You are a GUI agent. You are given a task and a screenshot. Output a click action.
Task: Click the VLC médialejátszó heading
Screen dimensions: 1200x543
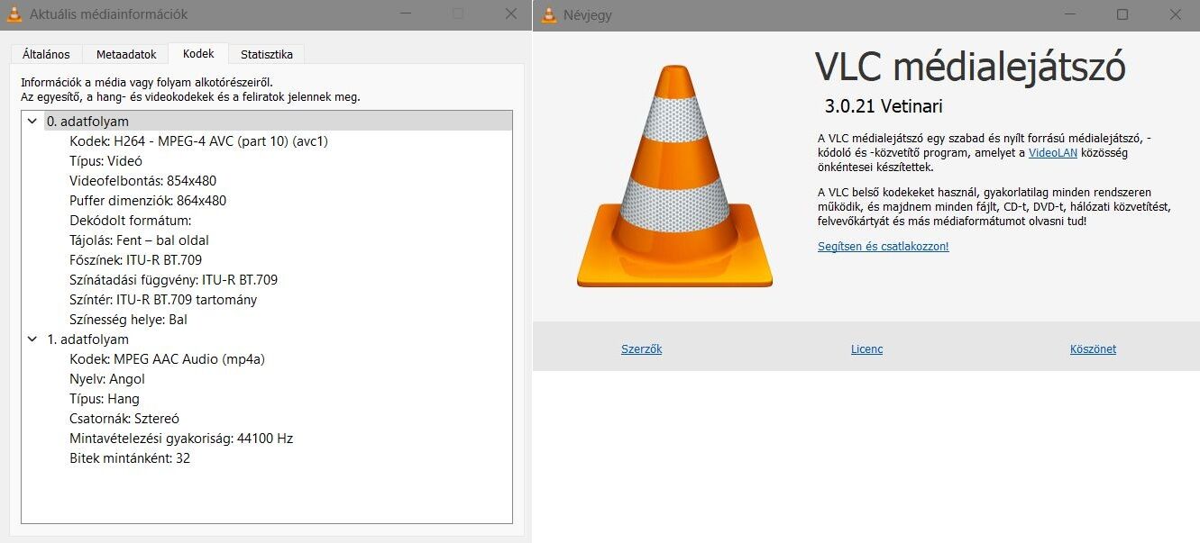[970, 67]
